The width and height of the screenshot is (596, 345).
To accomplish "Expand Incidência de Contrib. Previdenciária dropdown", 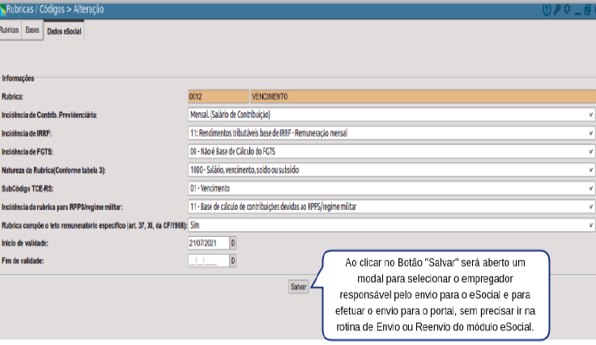I will click(391, 115).
